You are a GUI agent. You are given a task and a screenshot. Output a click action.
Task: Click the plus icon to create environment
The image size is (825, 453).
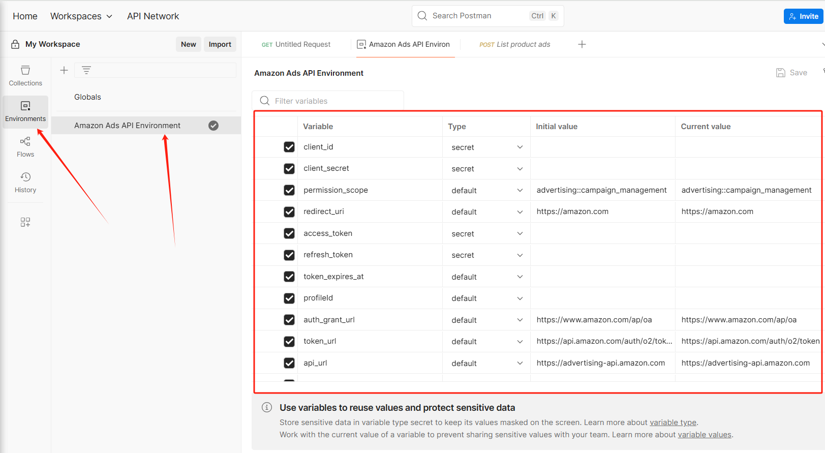tap(64, 70)
